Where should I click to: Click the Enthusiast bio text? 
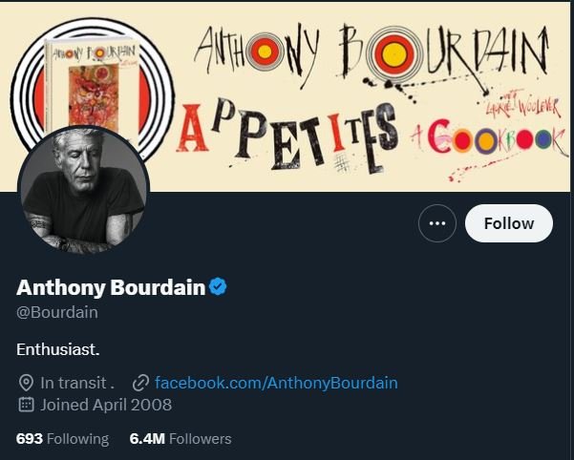click(x=58, y=349)
